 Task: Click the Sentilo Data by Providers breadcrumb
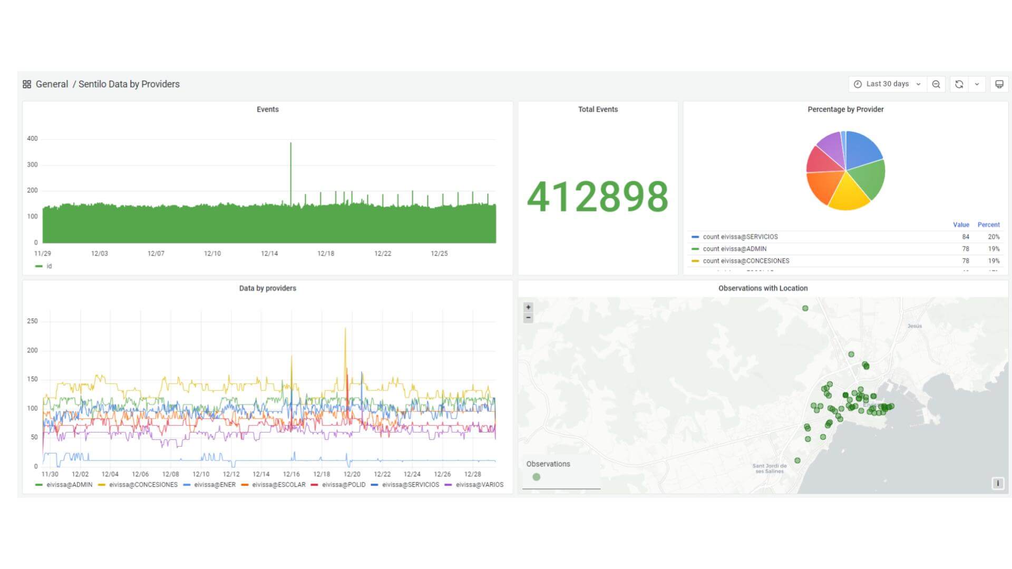[130, 84]
